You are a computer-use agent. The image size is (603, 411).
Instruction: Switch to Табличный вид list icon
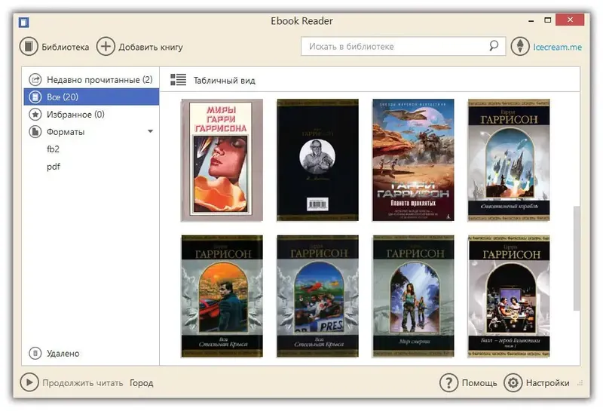pos(178,80)
